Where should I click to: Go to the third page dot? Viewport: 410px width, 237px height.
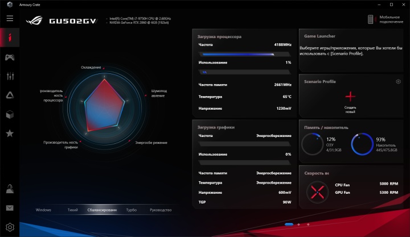pos(308,224)
